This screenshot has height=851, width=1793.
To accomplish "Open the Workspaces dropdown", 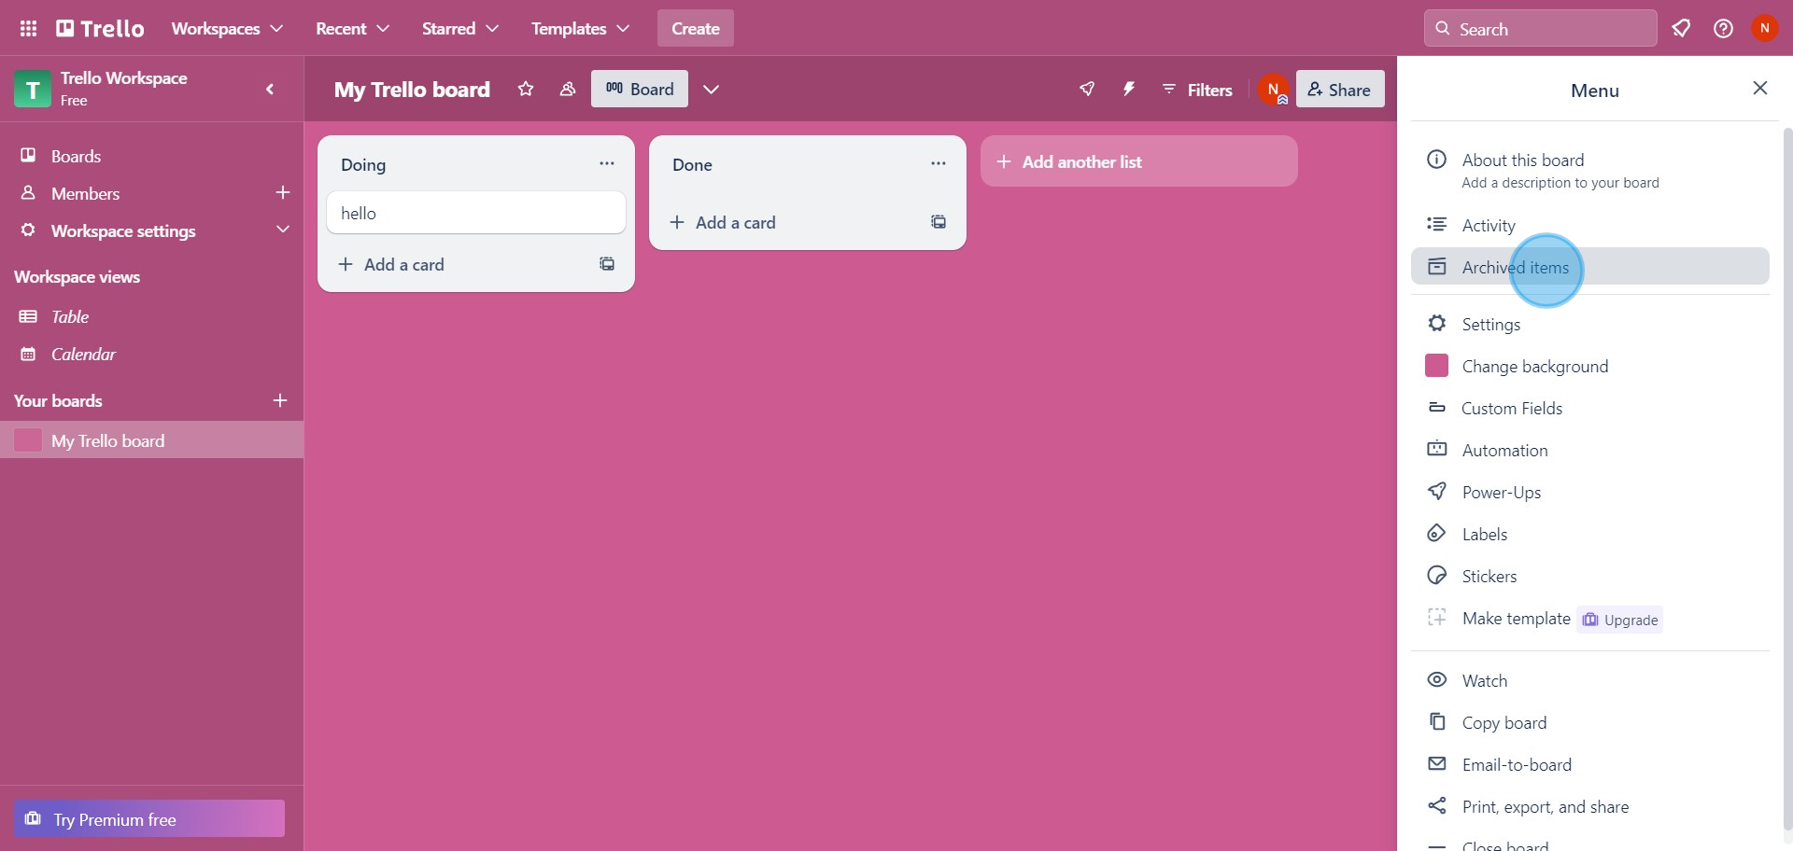I will [227, 29].
